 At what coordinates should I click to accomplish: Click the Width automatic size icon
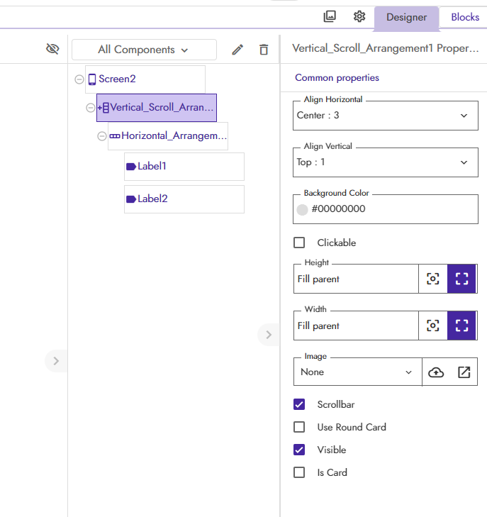click(433, 326)
